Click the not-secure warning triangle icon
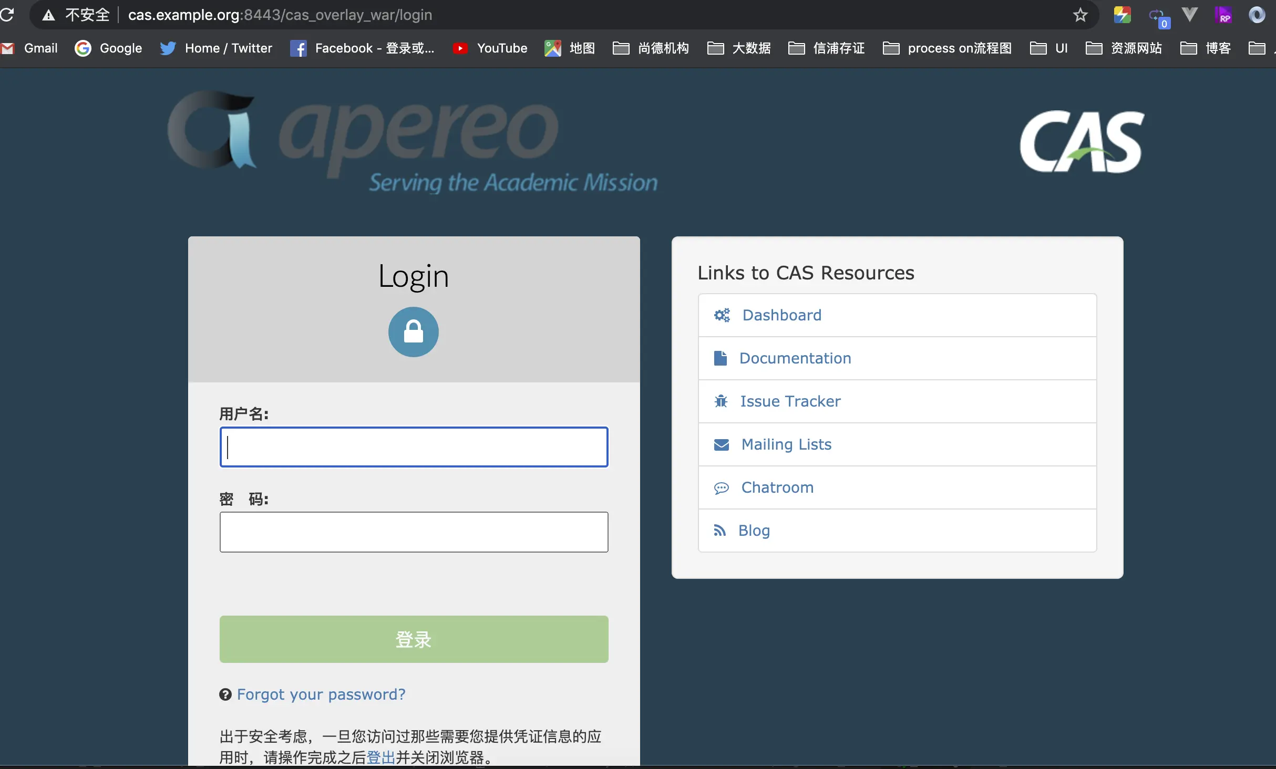 pos(49,15)
